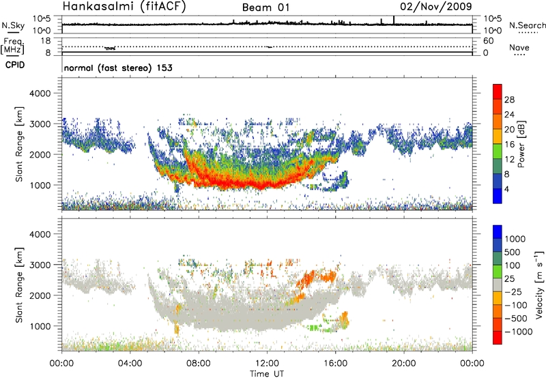Click power scale value '16'
Viewport: 546px width, 378px height.
coord(509,145)
